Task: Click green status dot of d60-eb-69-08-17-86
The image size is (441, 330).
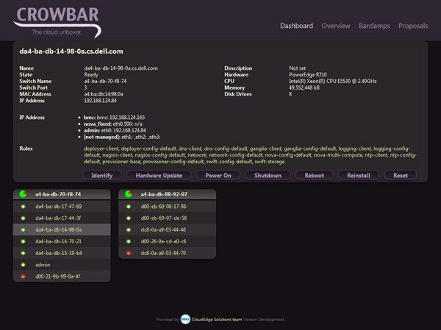Action: pyautogui.click(x=129, y=207)
